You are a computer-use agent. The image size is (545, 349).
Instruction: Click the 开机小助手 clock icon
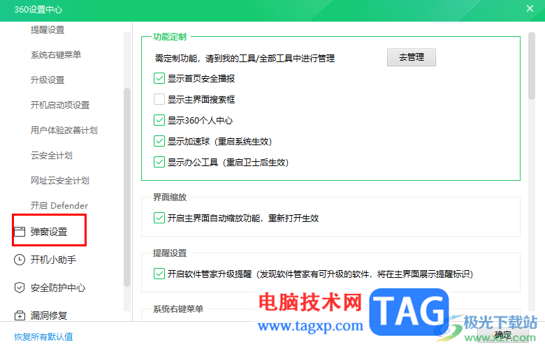[20, 260]
